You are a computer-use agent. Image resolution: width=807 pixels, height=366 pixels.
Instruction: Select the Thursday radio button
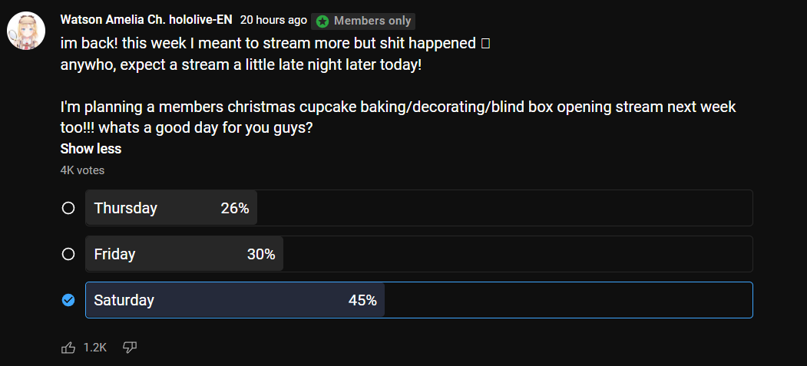(x=68, y=208)
